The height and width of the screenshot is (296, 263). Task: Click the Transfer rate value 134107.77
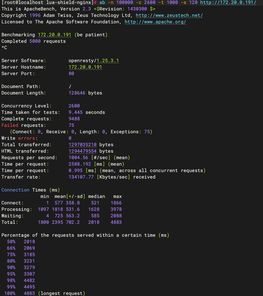[81, 177]
